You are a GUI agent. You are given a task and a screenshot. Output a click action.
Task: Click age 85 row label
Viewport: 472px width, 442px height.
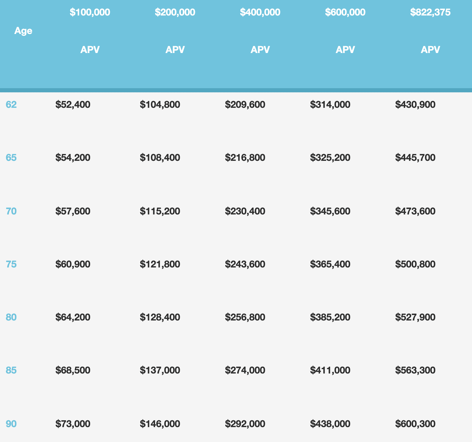pyautogui.click(x=11, y=370)
